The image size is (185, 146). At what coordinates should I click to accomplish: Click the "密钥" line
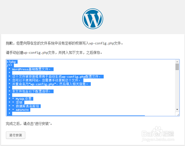[19, 102]
